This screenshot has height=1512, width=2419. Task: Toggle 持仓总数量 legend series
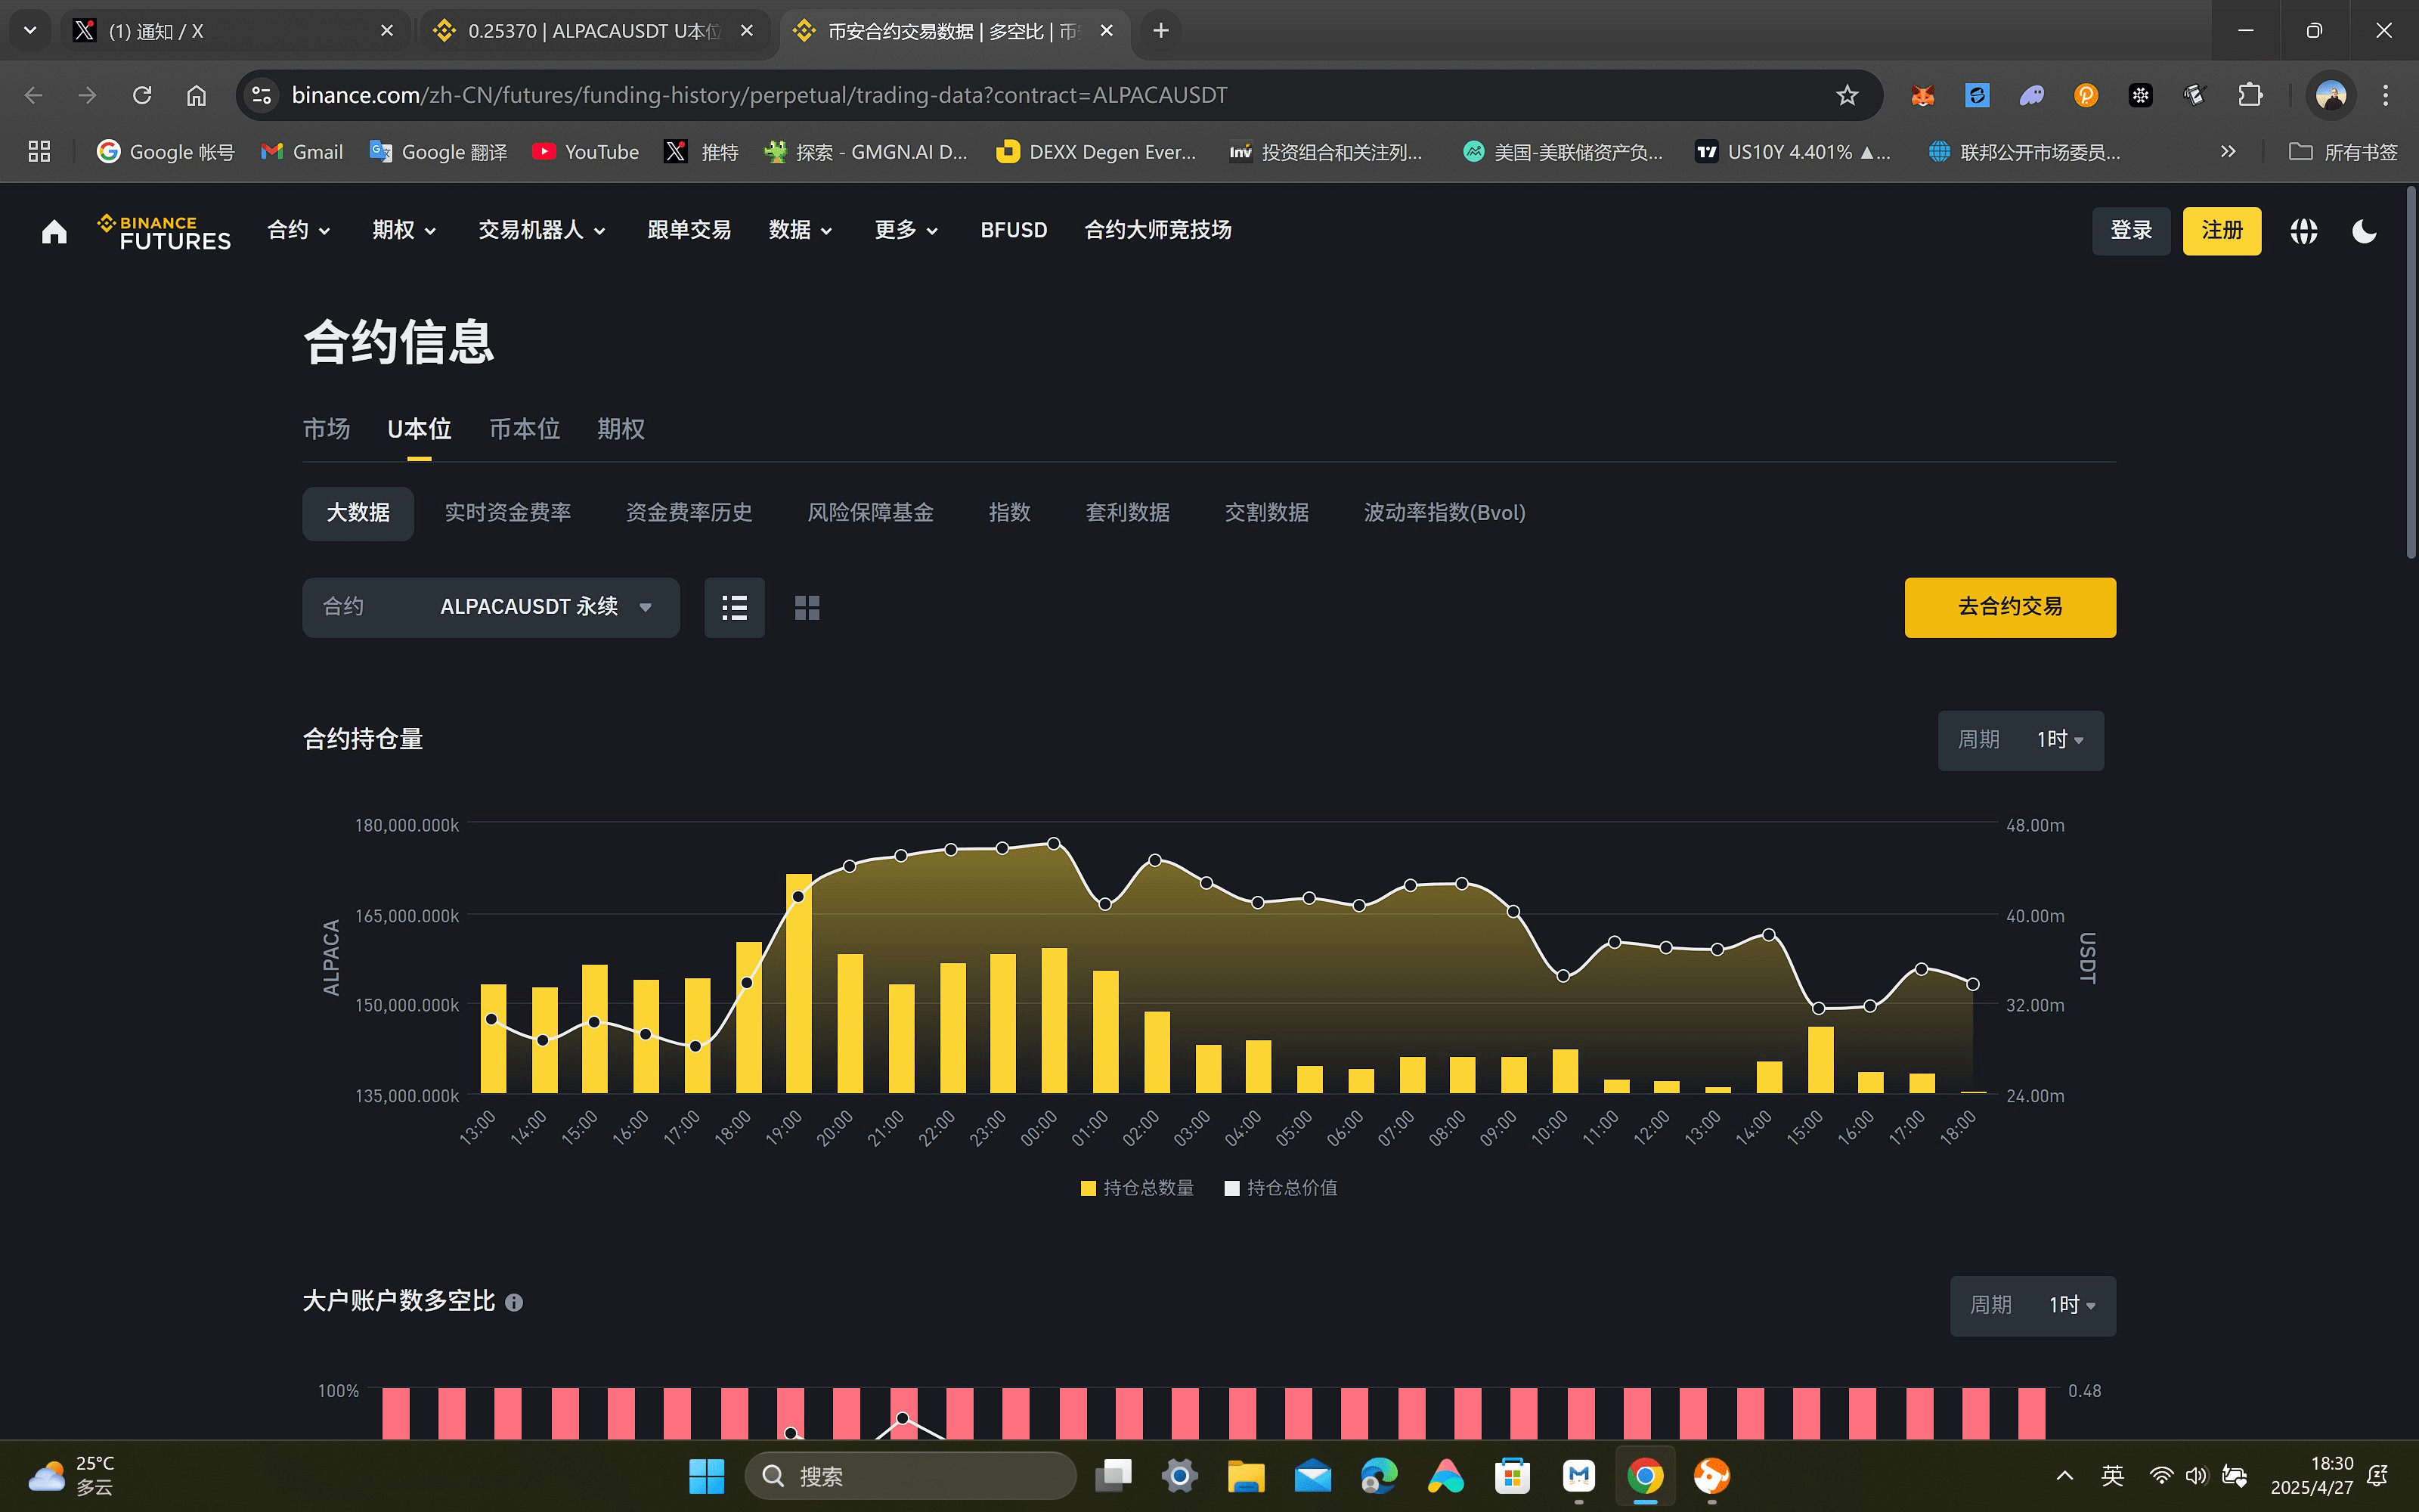click(1138, 1187)
